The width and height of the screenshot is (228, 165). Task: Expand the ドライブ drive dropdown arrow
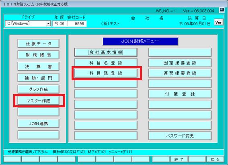coord(48,23)
